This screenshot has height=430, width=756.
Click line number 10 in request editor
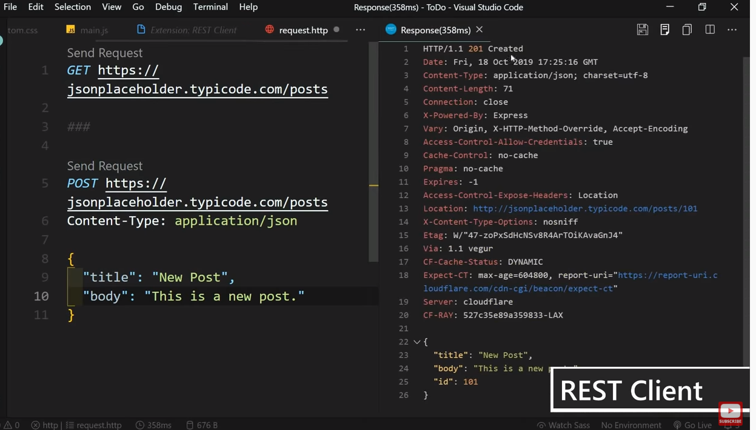(x=41, y=296)
